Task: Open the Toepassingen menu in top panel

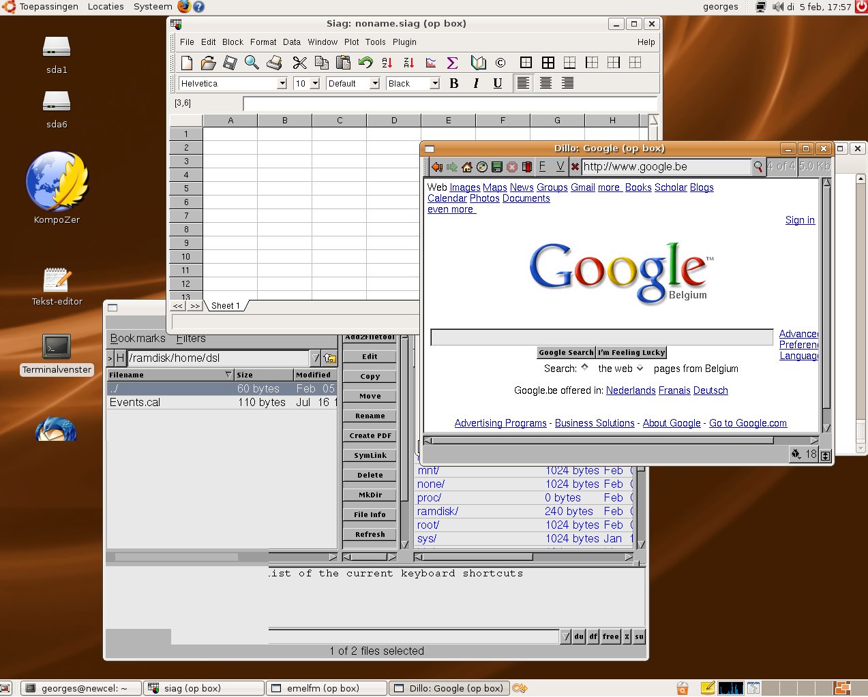Action: [x=48, y=7]
